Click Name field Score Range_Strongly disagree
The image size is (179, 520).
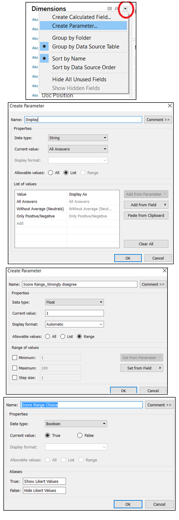coord(79,284)
